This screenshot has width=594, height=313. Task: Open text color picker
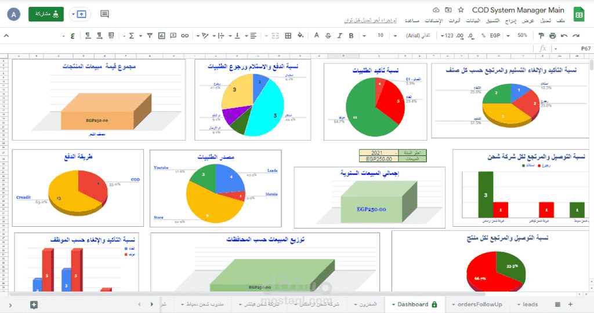(x=316, y=35)
